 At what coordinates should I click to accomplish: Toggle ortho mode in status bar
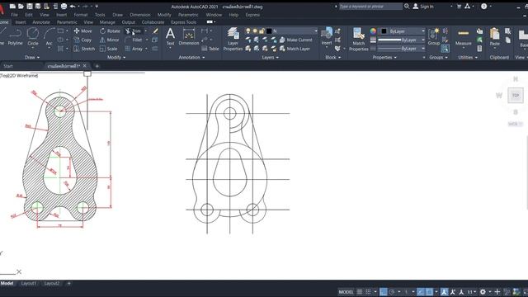[x=383, y=292]
